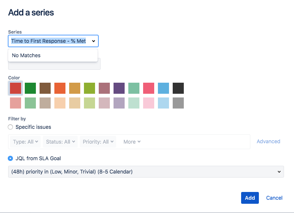The height and width of the screenshot is (213, 294).
Task: Open the Series dropdown
Action: click(53, 41)
